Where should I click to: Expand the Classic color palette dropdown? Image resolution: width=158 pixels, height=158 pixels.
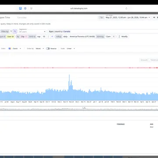click(x=15, y=49)
